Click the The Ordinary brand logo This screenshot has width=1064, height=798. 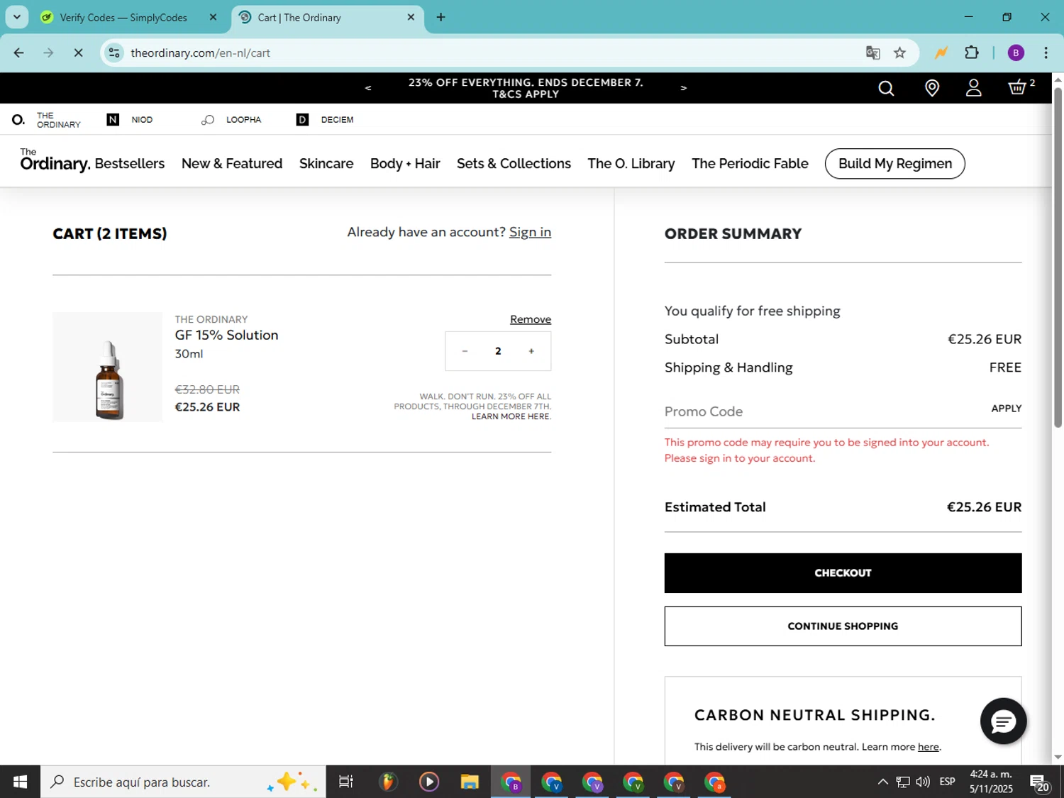(55, 161)
